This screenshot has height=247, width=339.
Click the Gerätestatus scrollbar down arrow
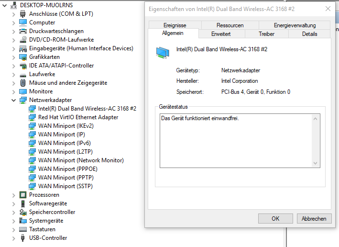point(315,163)
